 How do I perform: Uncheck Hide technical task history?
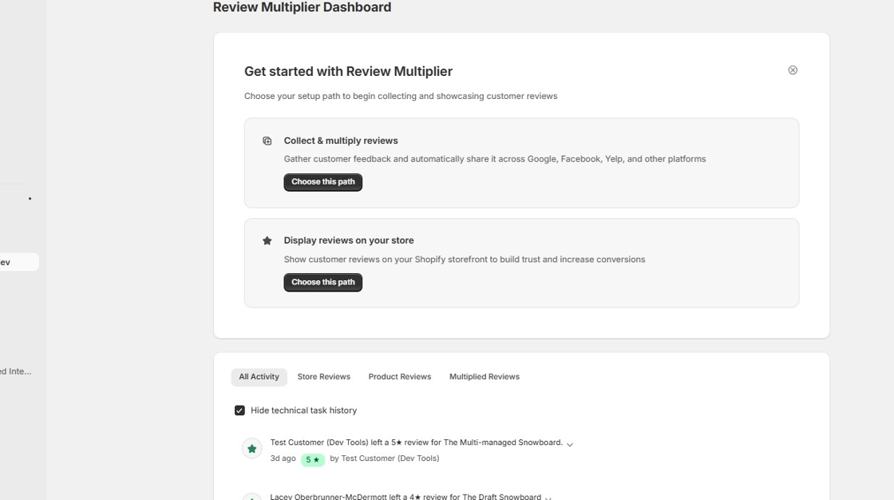[x=239, y=411]
